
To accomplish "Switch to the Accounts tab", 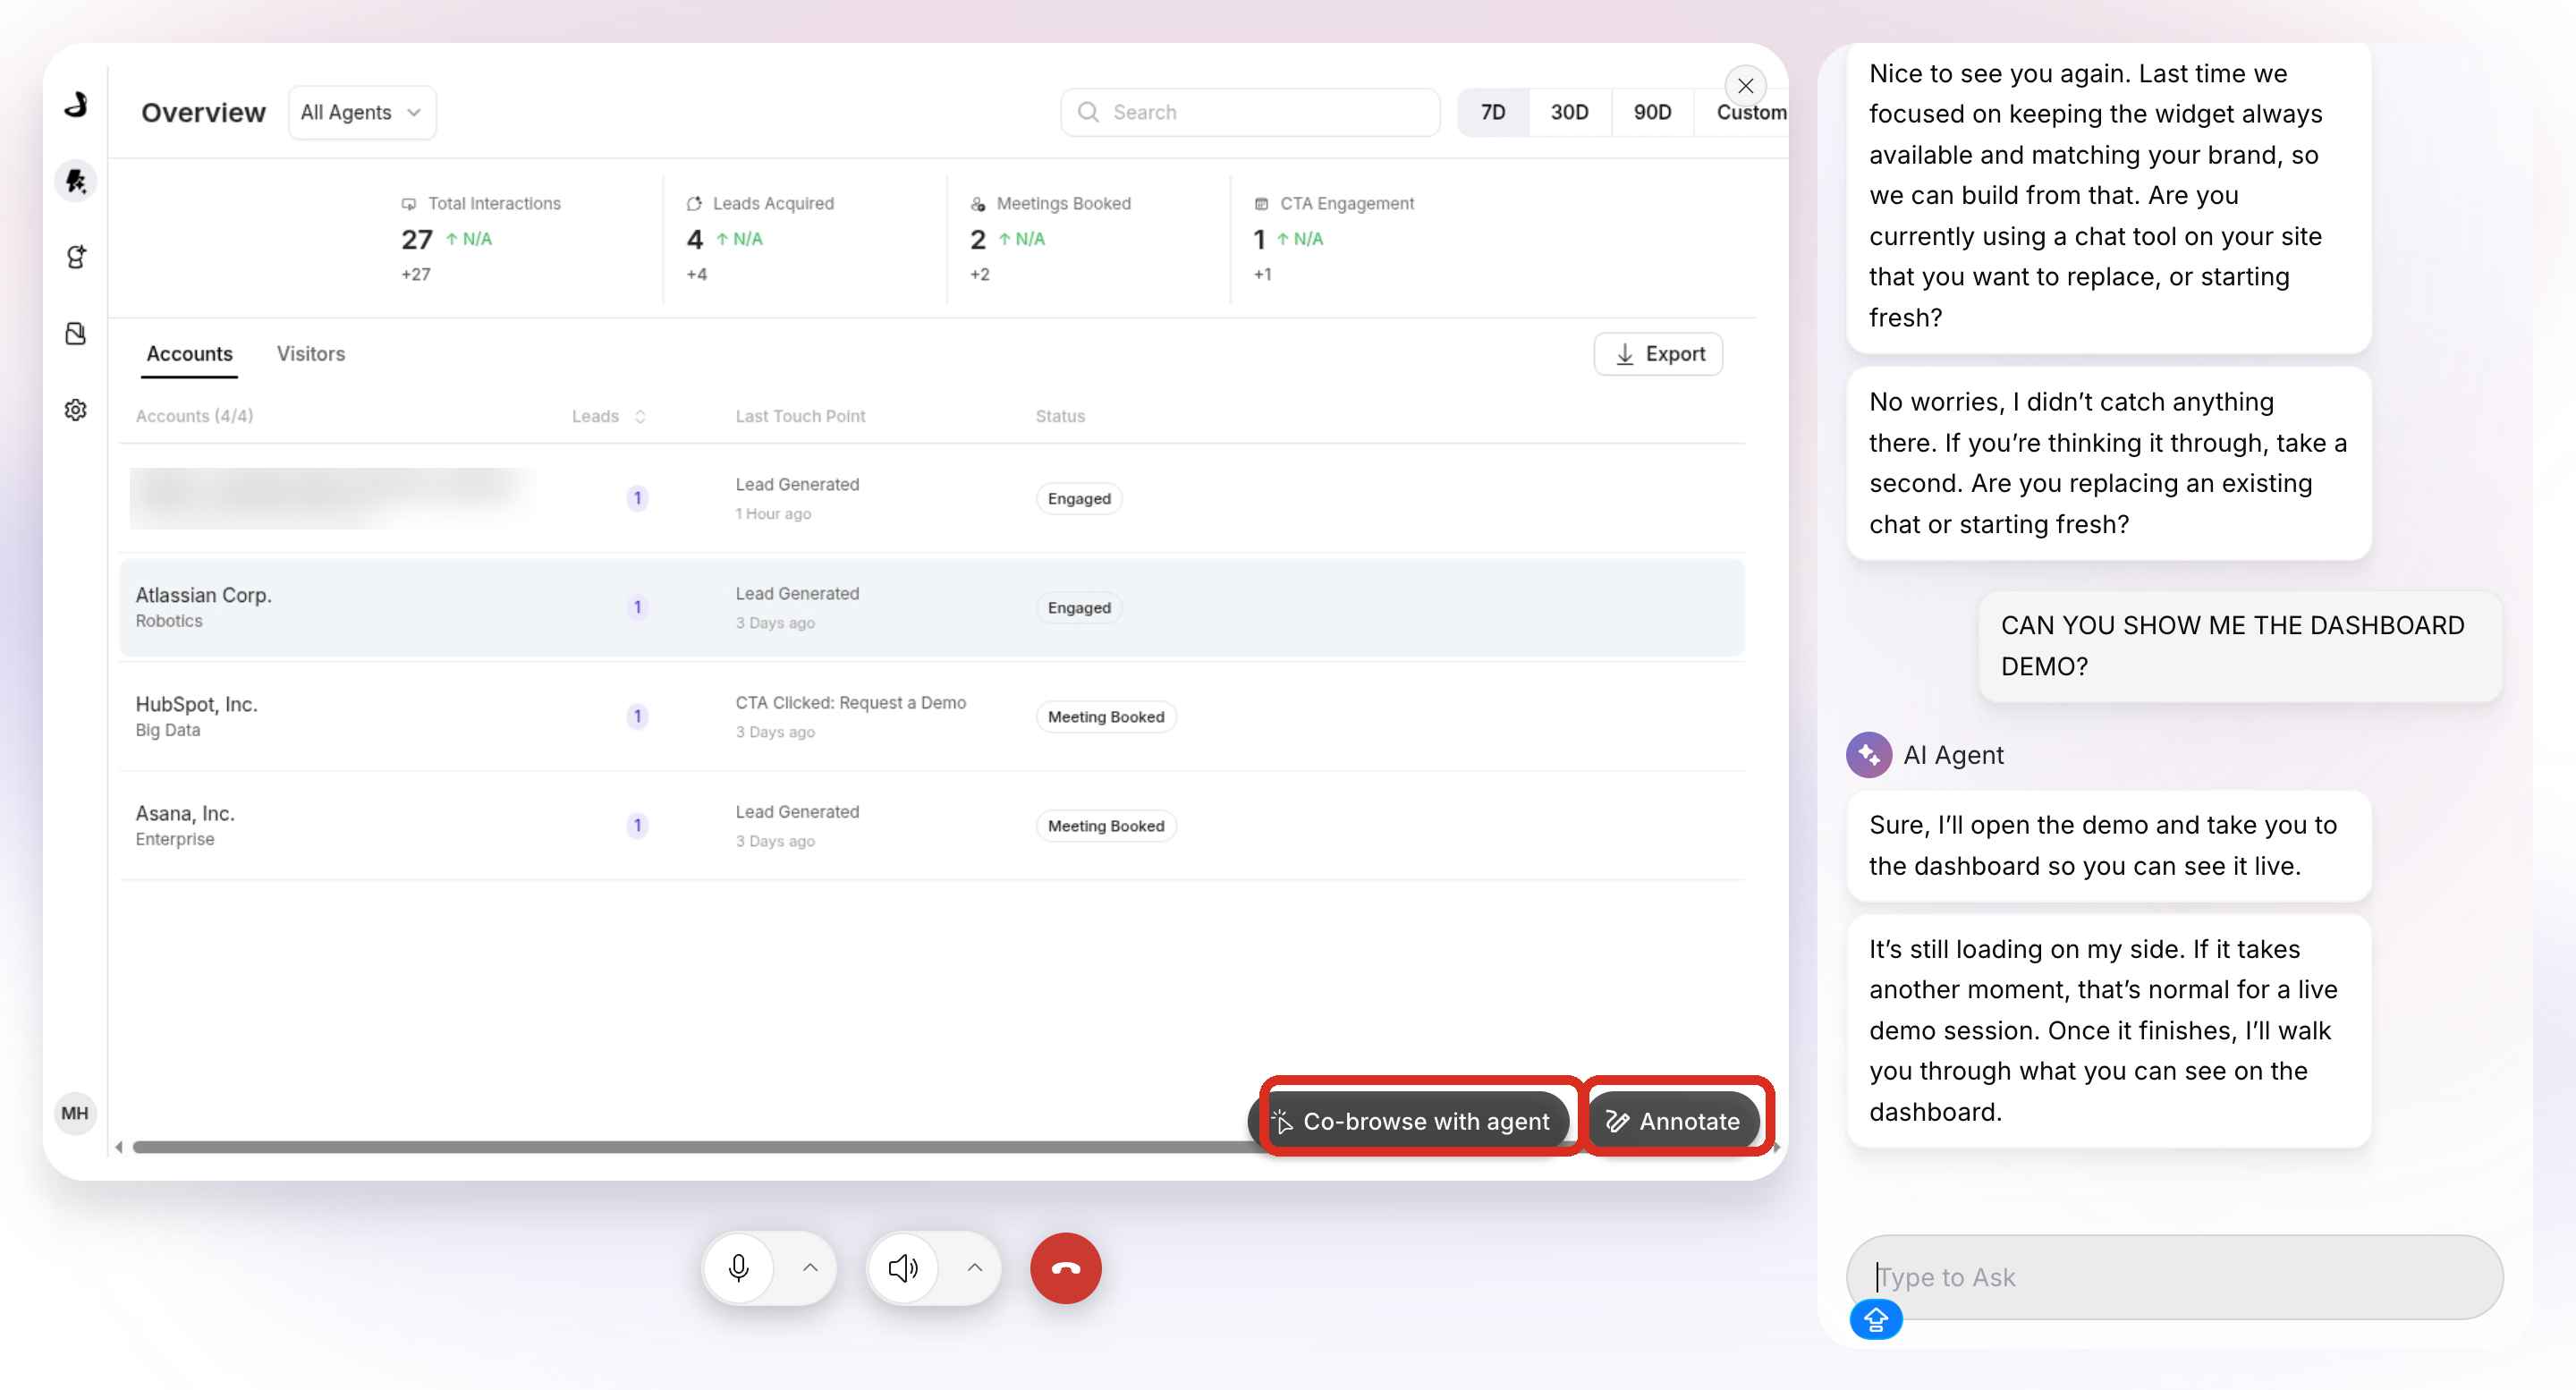I will pos(189,354).
